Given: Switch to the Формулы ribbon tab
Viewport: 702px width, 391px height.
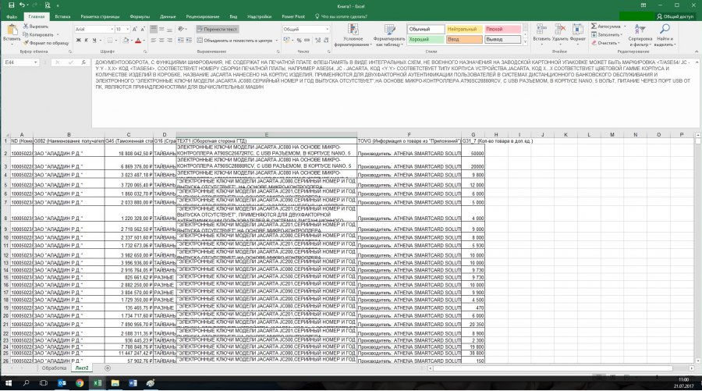Looking at the screenshot, I should (x=140, y=16).
